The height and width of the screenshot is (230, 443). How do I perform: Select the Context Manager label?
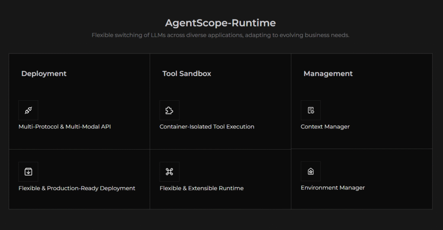click(x=325, y=127)
